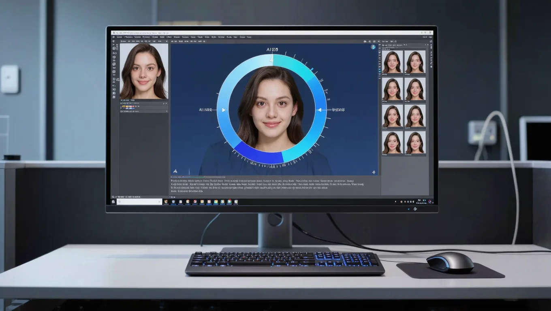Image resolution: width=551 pixels, height=311 pixels.
Task: Select the bottom-left portrait thumbnail in the grid
Action: coord(393,142)
